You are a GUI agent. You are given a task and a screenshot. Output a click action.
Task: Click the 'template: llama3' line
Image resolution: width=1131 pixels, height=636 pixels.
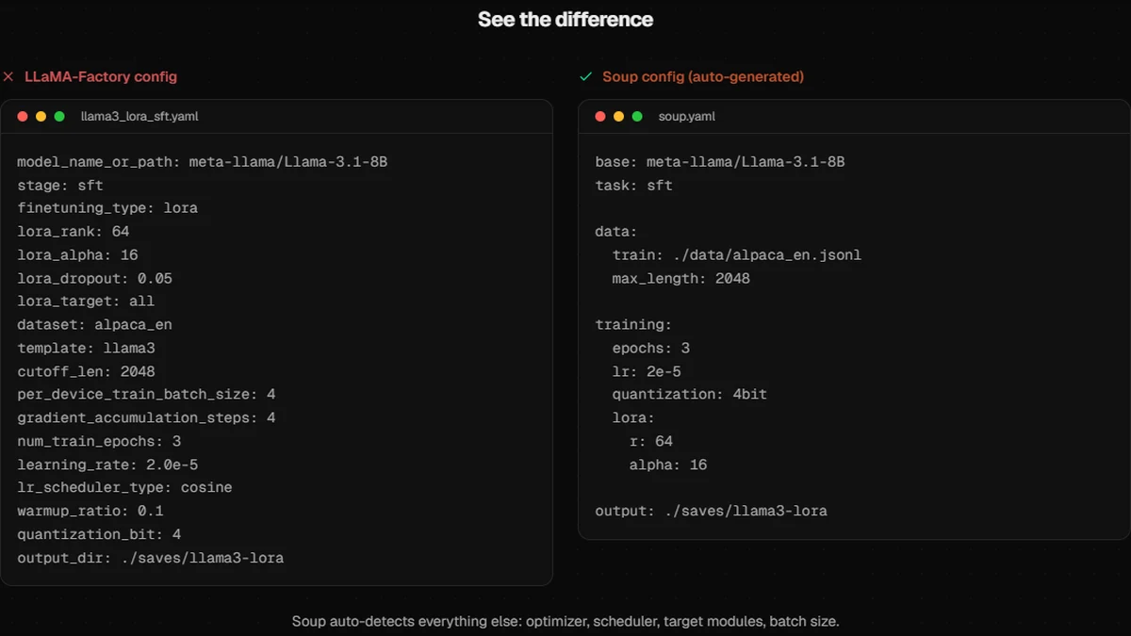click(86, 349)
